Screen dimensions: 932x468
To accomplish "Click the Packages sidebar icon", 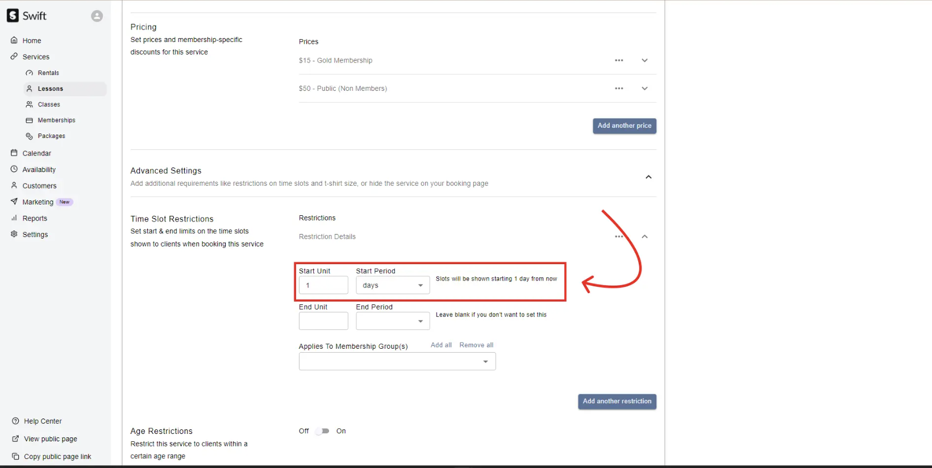I will 30,136.
